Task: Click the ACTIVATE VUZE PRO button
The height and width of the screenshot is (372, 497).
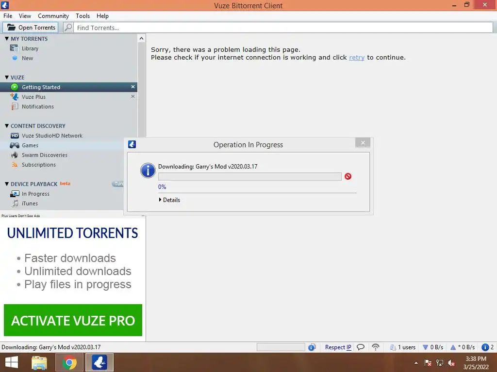Action: pos(73,320)
